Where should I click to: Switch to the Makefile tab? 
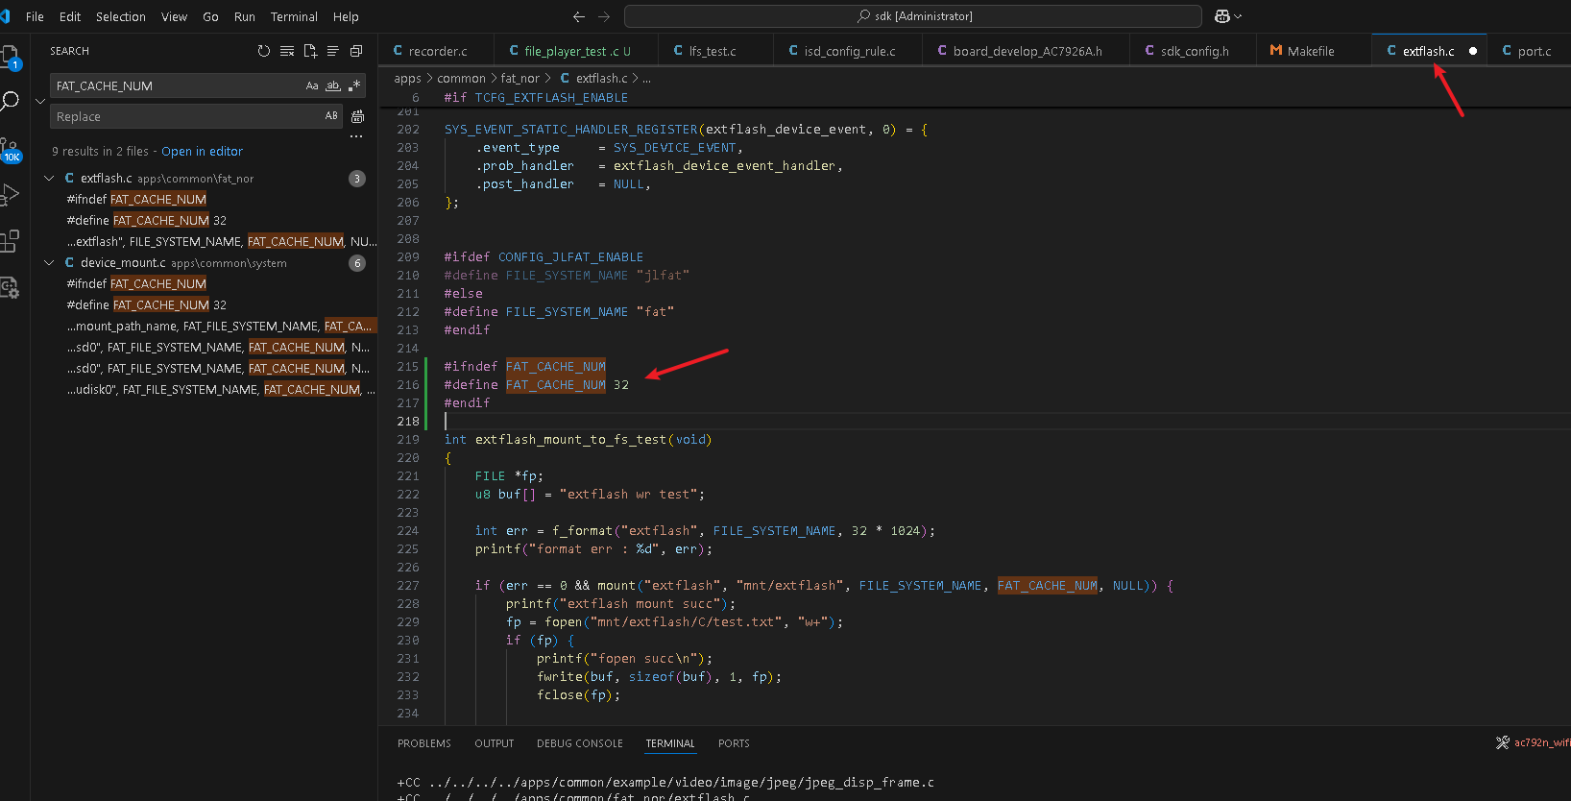(1311, 51)
